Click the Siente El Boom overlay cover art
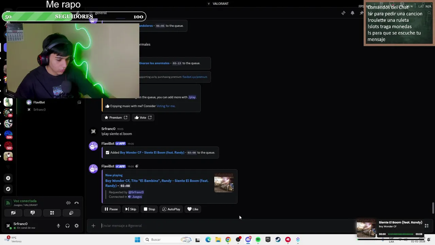This screenshot has width=435, height=245. pyautogui.click(x=366, y=229)
